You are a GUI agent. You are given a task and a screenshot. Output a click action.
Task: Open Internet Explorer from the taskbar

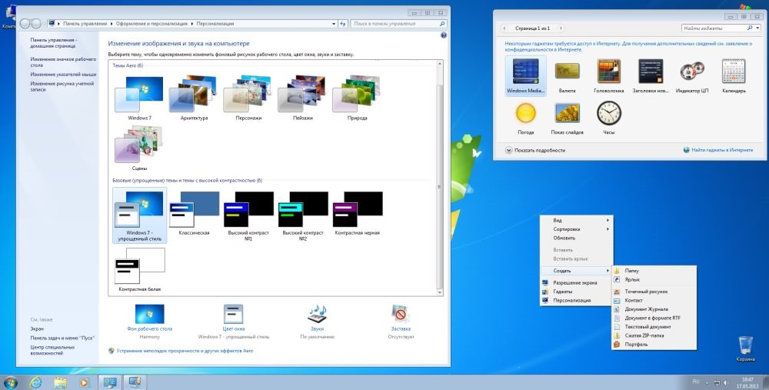pos(35,381)
